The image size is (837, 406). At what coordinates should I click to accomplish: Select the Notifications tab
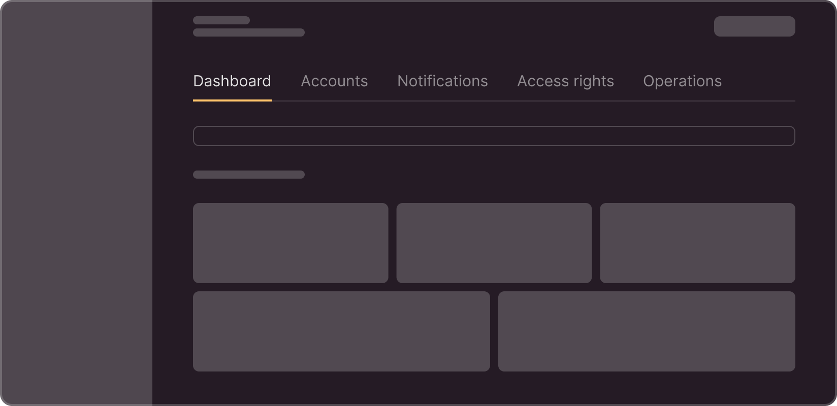(x=442, y=81)
